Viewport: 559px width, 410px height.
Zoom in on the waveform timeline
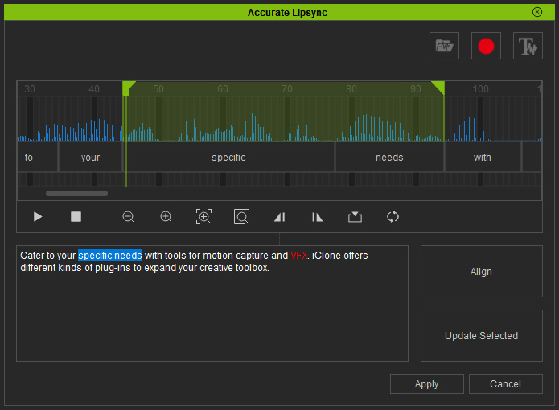[166, 216]
